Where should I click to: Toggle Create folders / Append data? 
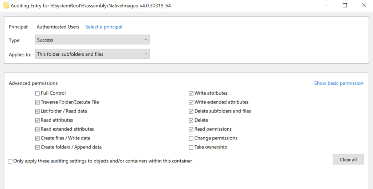(x=38, y=147)
